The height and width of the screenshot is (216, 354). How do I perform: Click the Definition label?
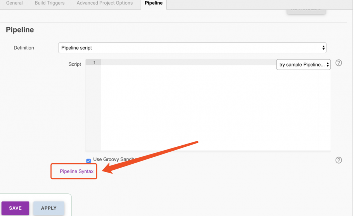(24, 48)
